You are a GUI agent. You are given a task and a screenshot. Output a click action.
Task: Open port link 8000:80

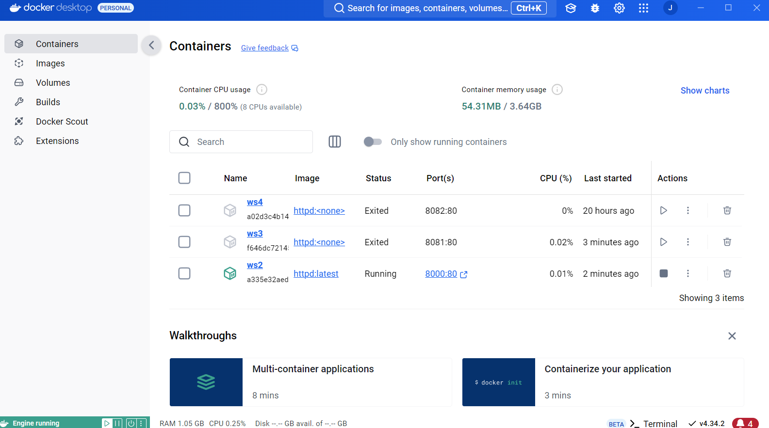tap(441, 274)
